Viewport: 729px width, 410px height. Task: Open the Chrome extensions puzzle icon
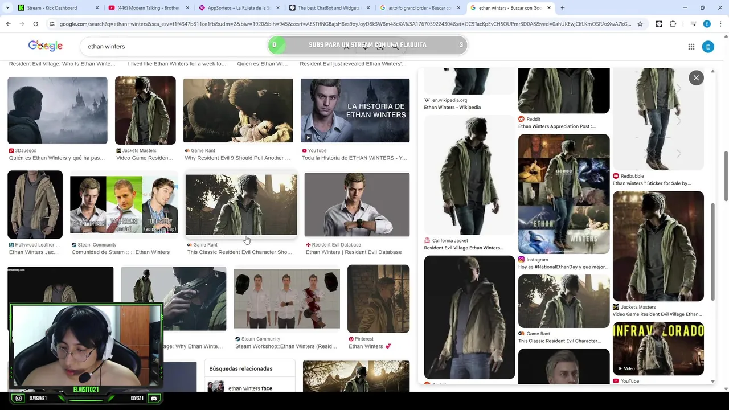pos(673,24)
